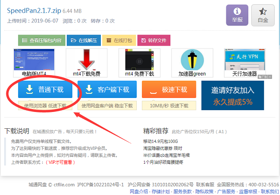Viewport: 280px width, 195px height.
Task: Click the 联系客服 footer text
Action: [205, 184]
